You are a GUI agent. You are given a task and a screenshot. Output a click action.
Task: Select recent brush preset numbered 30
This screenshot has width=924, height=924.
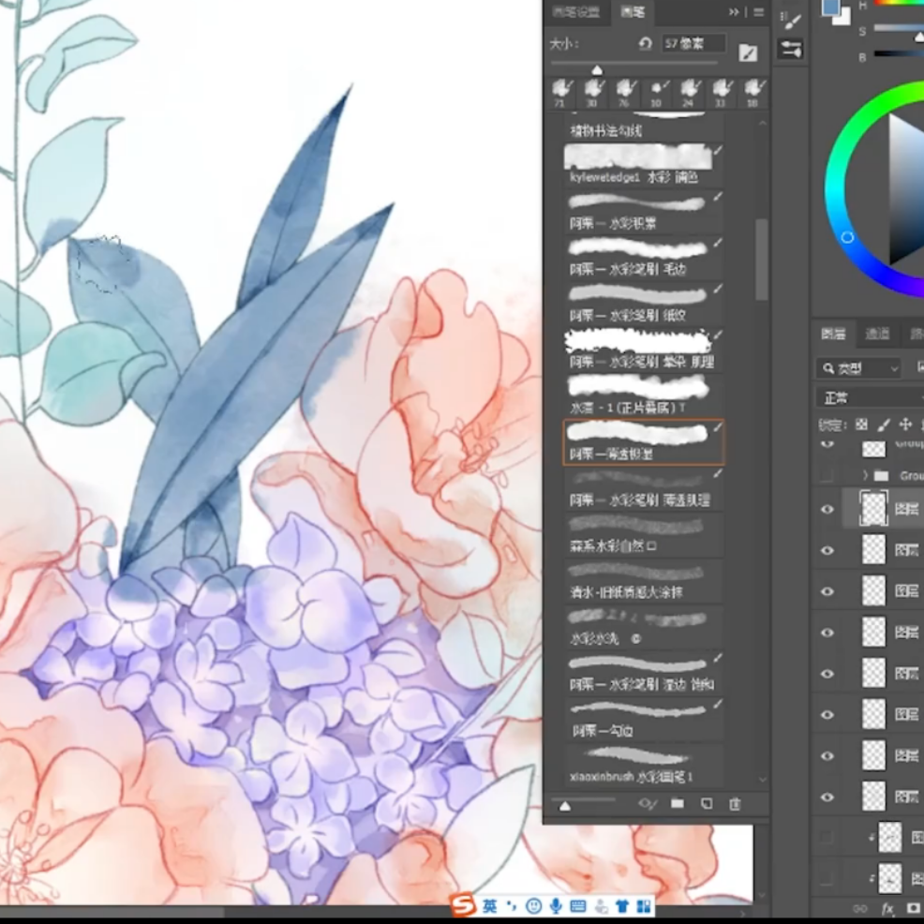(593, 93)
